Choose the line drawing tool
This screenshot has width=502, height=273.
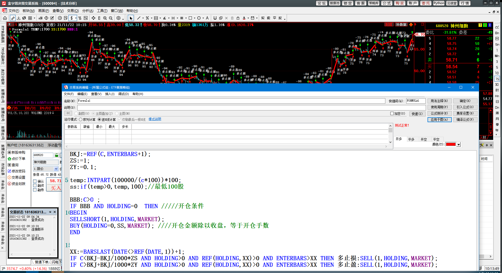(139, 18)
